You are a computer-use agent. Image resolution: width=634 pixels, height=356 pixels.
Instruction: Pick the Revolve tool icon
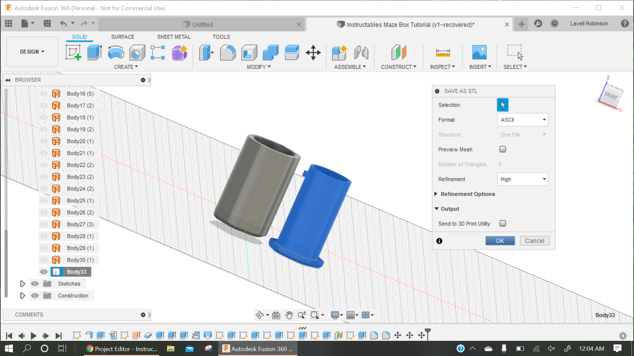(116, 53)
